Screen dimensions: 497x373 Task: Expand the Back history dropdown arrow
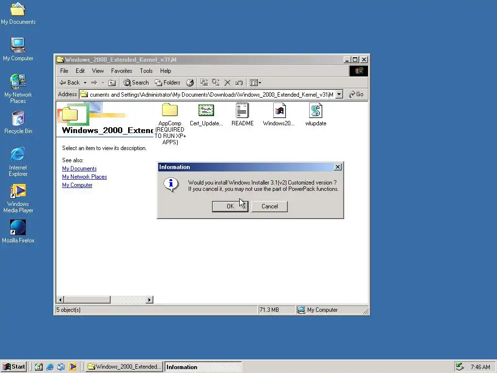(85, 83)
